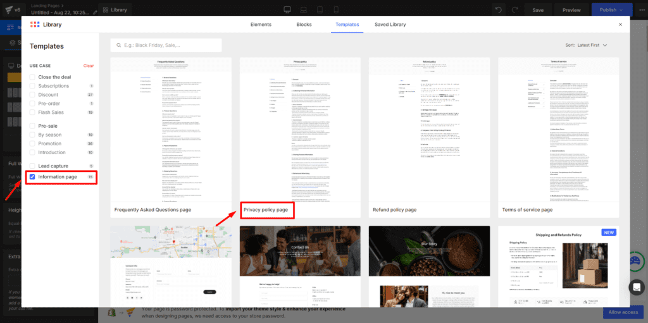Open the Publish dropdown button
Image resolution: width=648 pixels, height=323 pixels.
(612, 10)
